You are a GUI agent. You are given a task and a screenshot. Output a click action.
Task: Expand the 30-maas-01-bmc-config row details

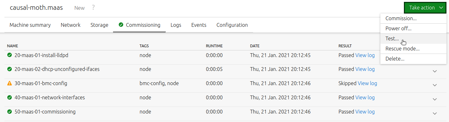tap(435, 85)
